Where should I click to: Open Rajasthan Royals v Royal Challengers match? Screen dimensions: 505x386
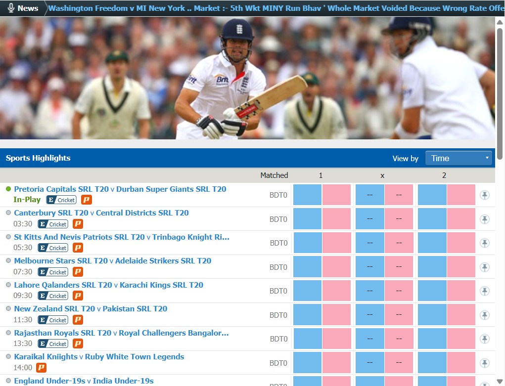pos(121,333)
